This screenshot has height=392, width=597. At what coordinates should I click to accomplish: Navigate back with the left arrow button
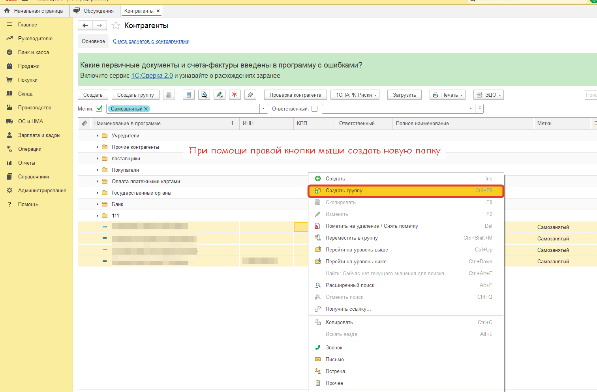(85, 26)
